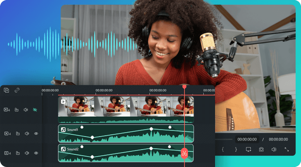Hide the Sound1 track with eye icon
The width and height of the screenshot is (301, 167).
(36, 134)
